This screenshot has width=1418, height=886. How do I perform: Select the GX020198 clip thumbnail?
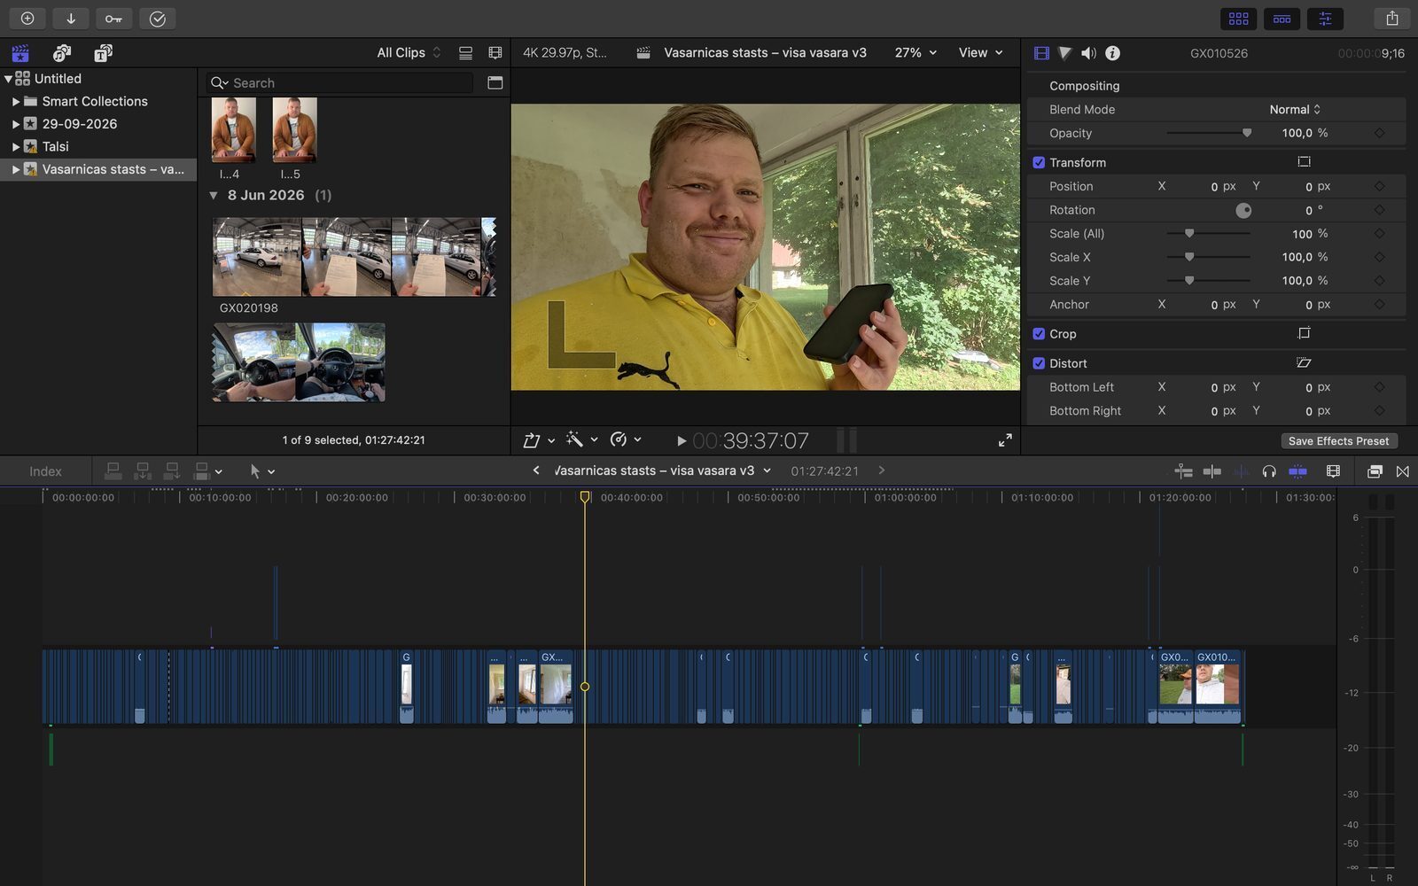pyautogui.click(x=354, y=257)
